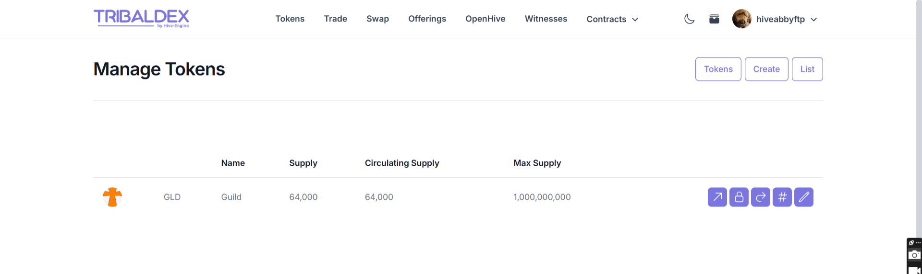
Task: Click the page's vertical scrollbar
Action: [x=919, y=120]
